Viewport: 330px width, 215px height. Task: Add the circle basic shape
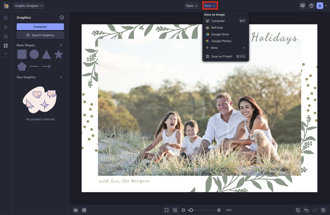34,54
